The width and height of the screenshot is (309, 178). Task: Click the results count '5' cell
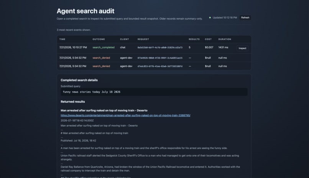[189, 48]
